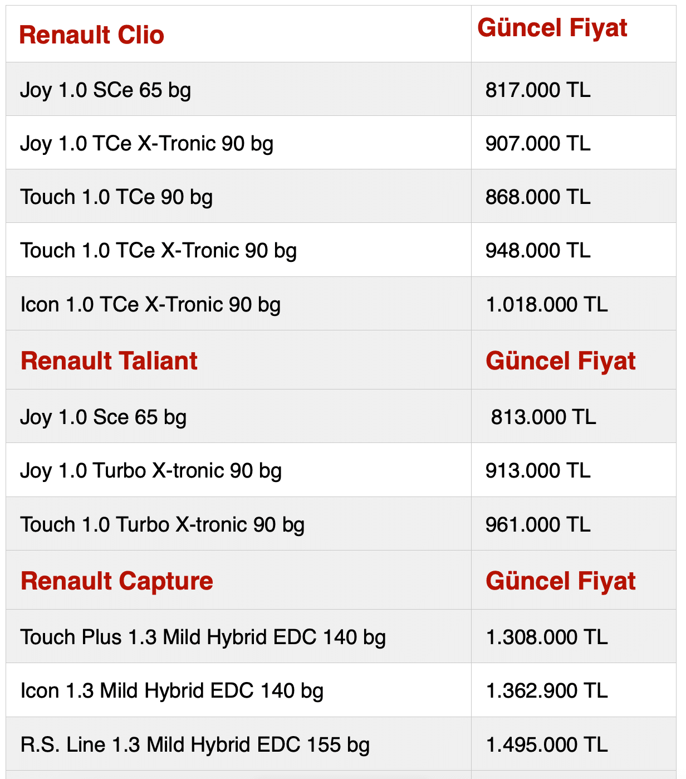Click the Clio Joy 1.0 TCe X-Tronic row

point(147,143)
